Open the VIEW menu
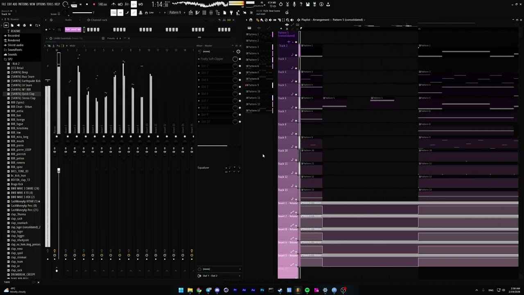Viewport: 524px width, 295px height. [32, 4]
